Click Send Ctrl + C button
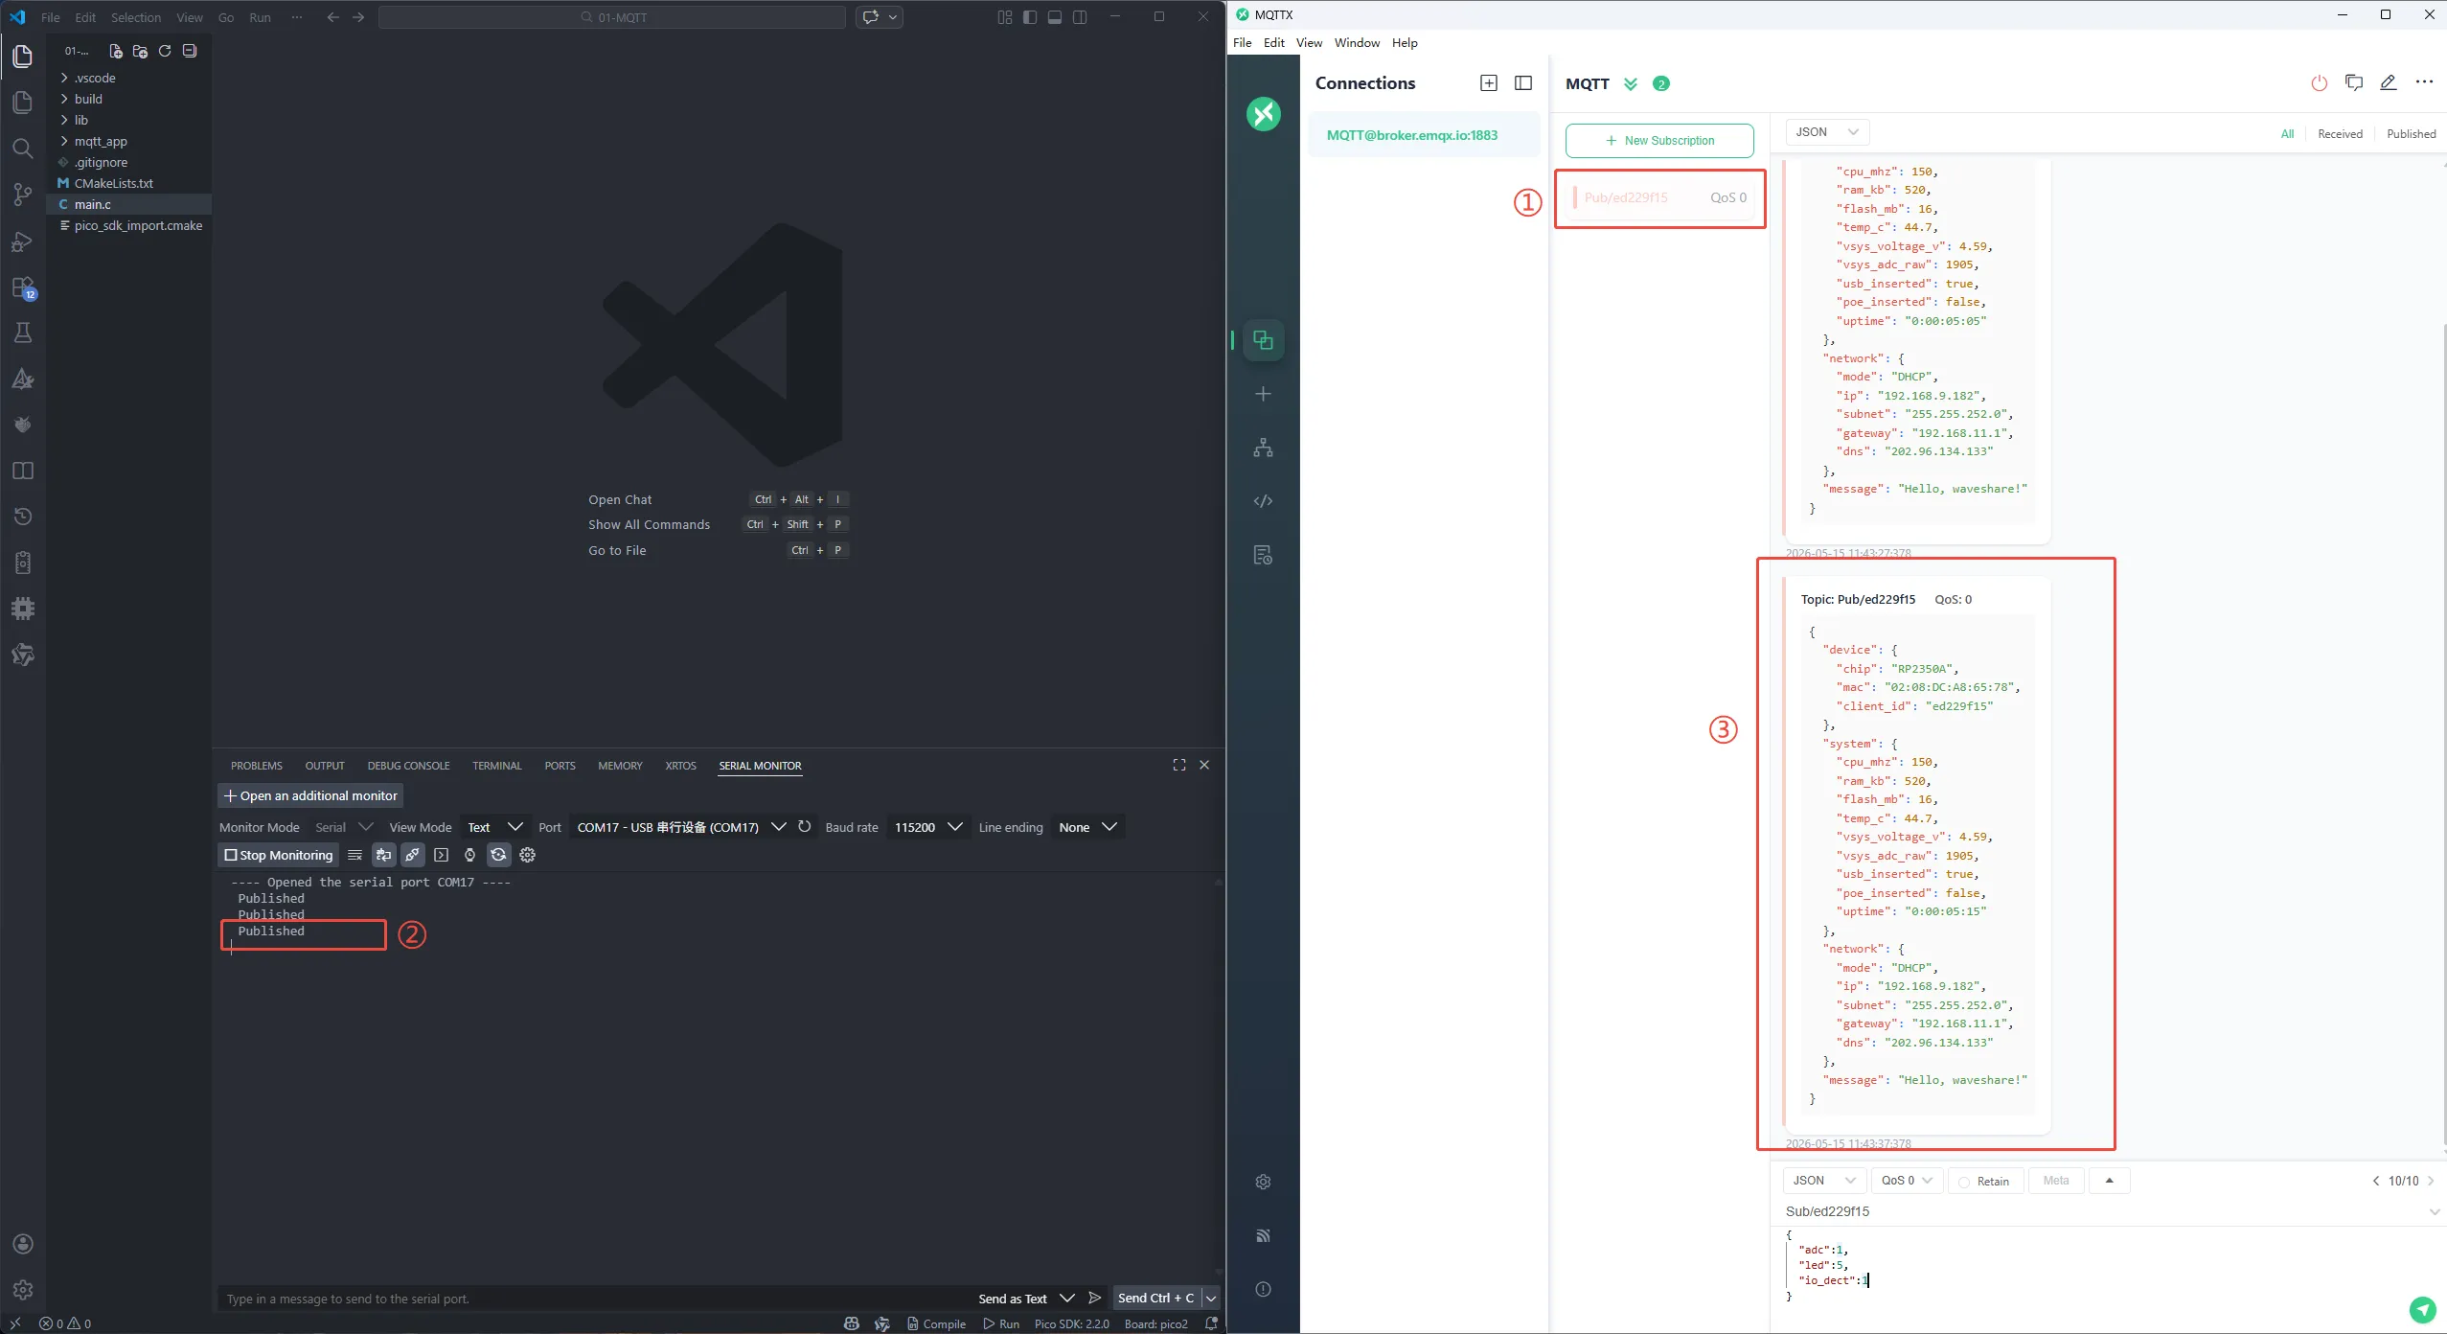The width and height of the screenshot is (2447, 1334). pyautogui.click(x=1156, y=1298)
